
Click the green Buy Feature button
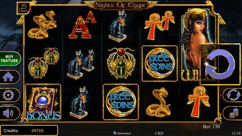[x=10, y=59]
